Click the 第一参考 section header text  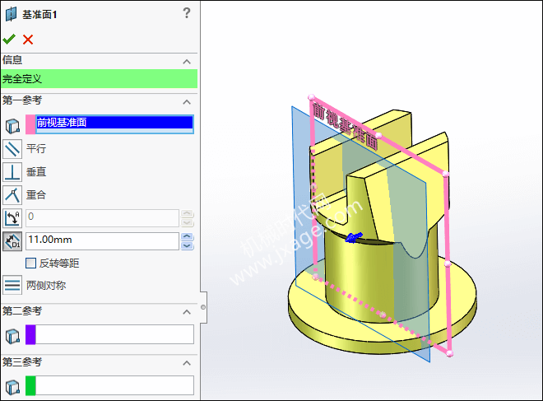click(22, 100)
